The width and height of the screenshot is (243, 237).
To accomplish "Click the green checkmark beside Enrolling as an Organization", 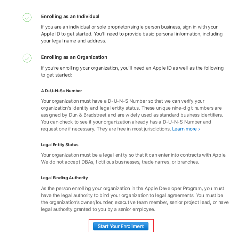I will click(x=27, y=58).
